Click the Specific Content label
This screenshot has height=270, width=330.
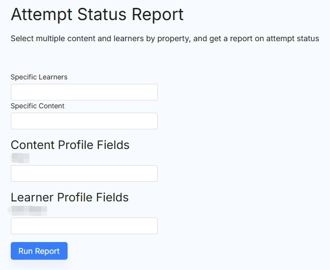38,106
